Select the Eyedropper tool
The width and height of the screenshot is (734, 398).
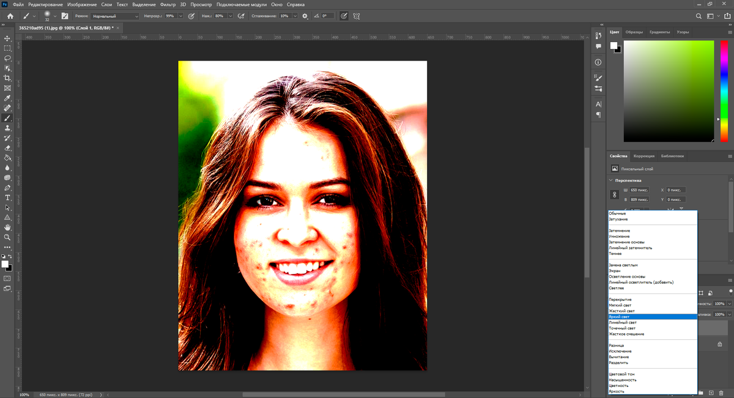[8, 98]
